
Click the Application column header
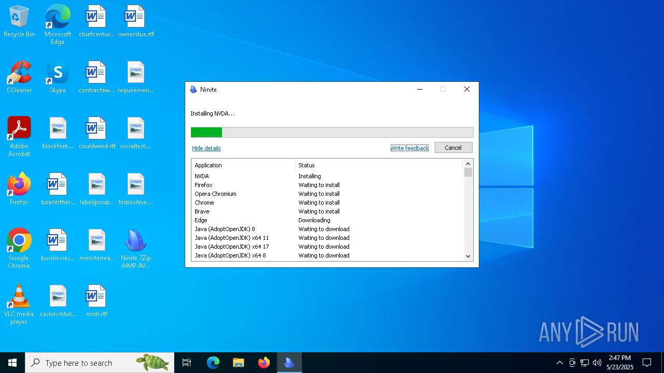tap(243, 165)
